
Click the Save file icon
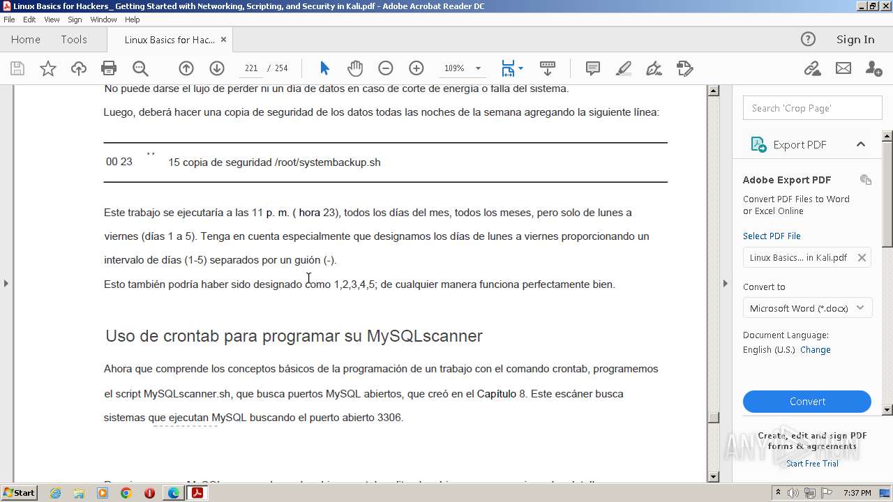tap(17, 68)
